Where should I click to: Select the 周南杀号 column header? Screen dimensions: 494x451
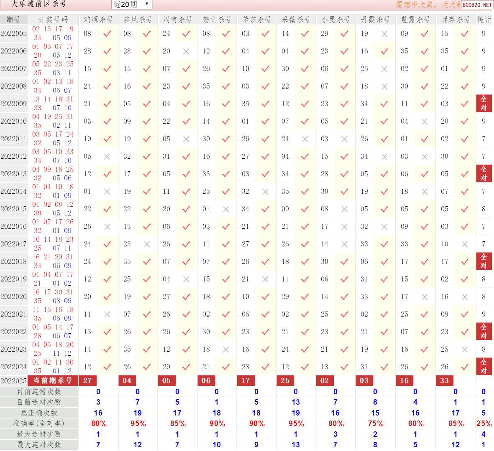178,20
